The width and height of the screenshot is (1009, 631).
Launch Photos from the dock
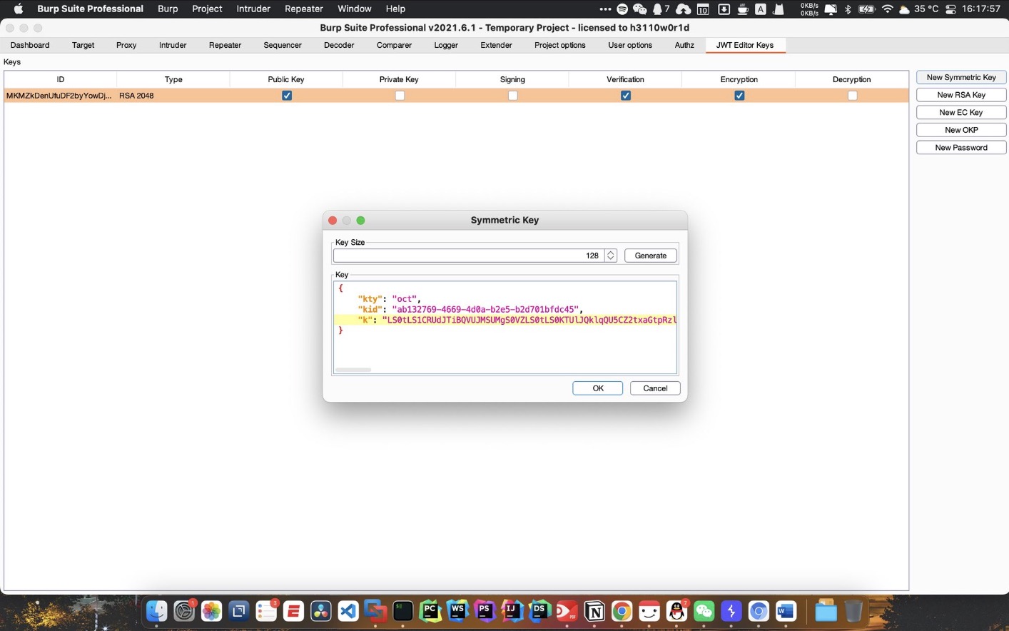[211, 611]
